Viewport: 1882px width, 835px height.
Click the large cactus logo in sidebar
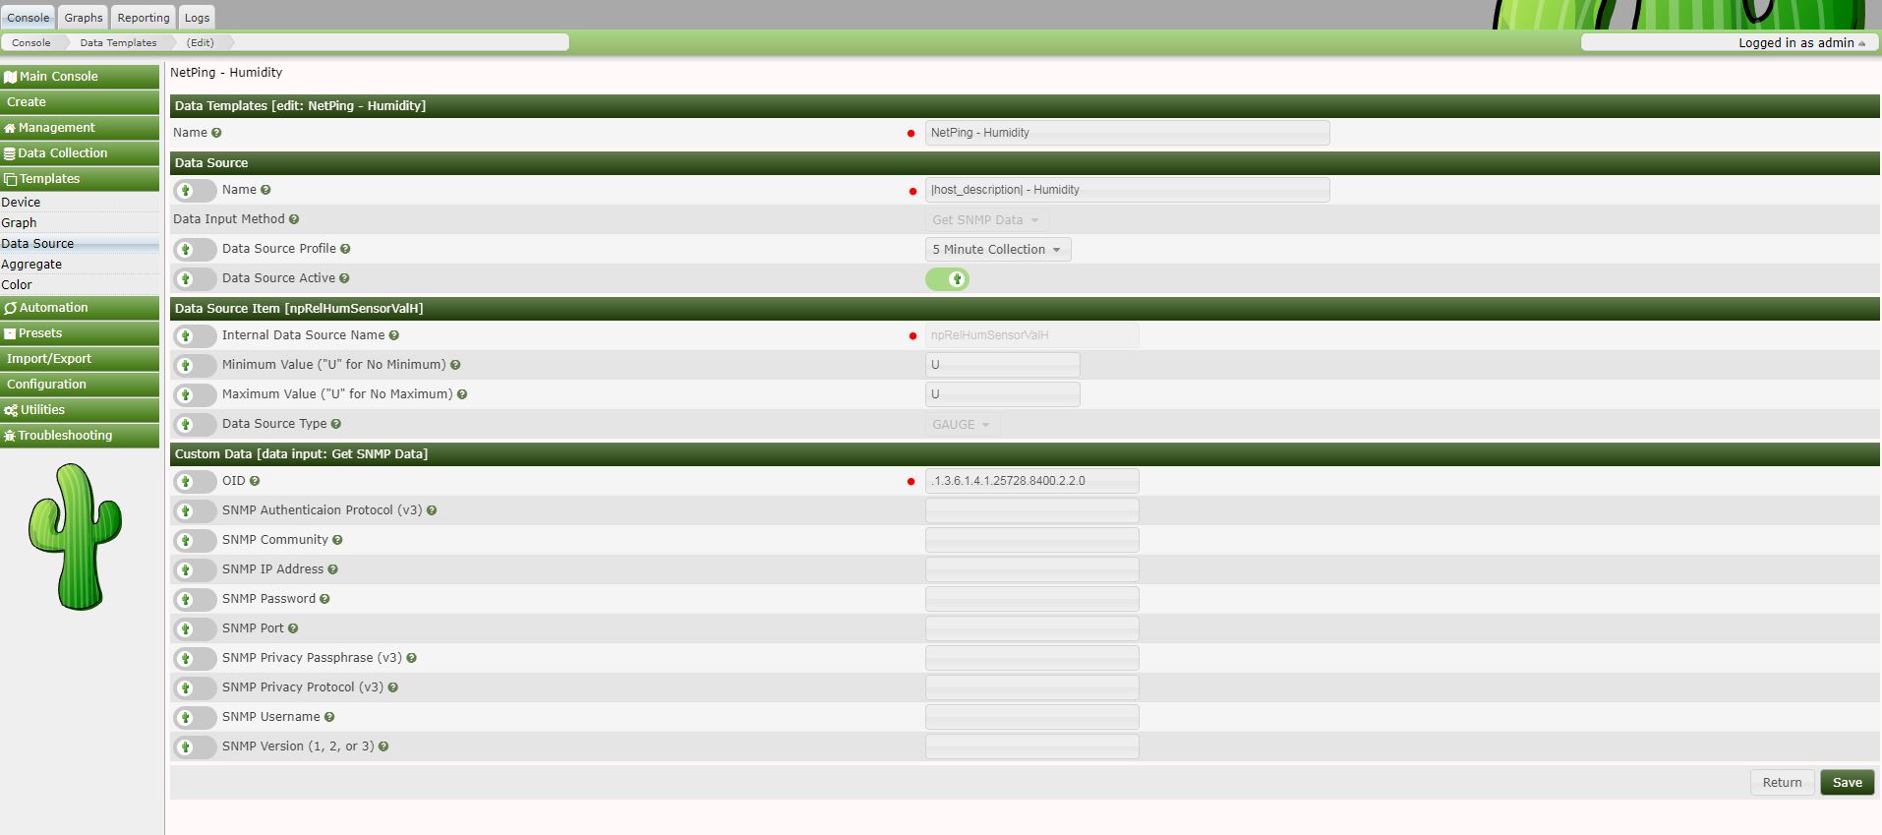76,537
